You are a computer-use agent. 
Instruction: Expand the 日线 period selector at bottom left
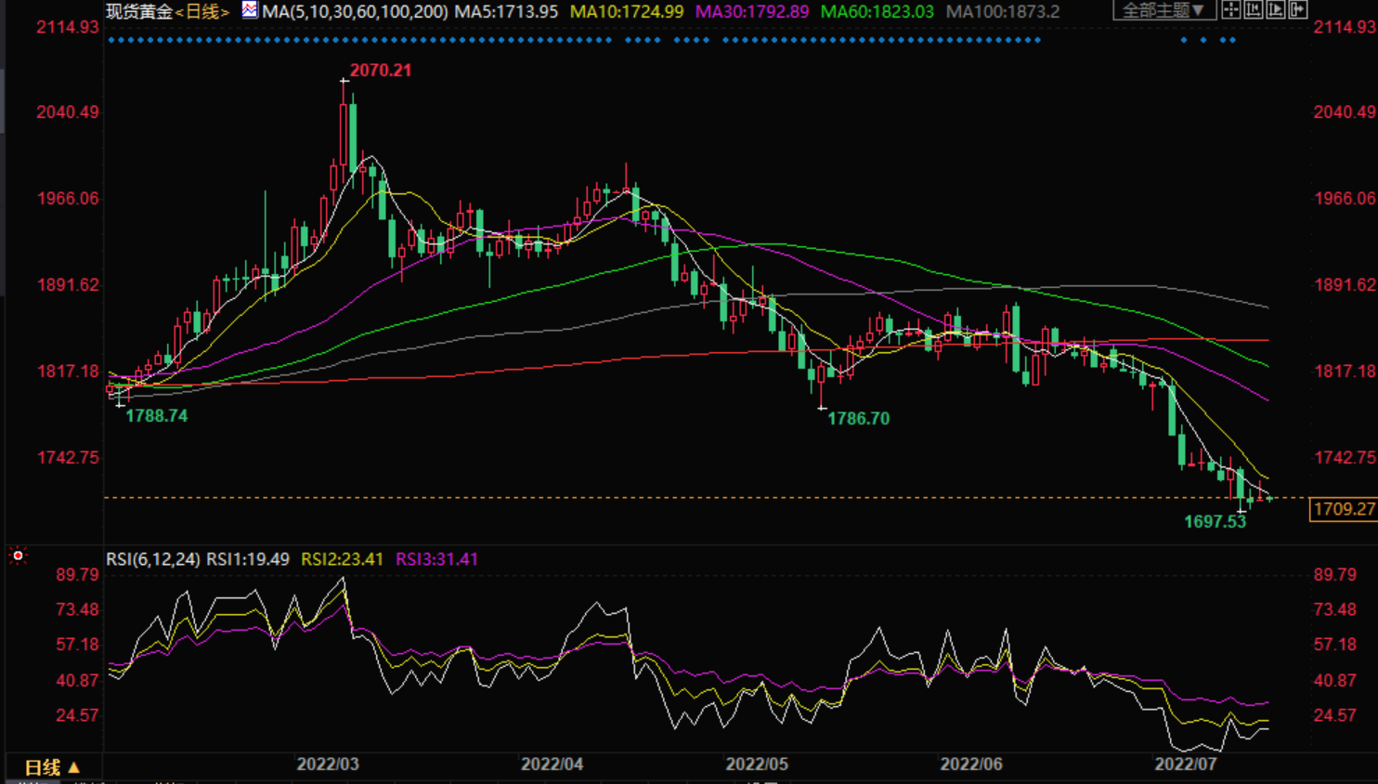click(x=52, y=767)
